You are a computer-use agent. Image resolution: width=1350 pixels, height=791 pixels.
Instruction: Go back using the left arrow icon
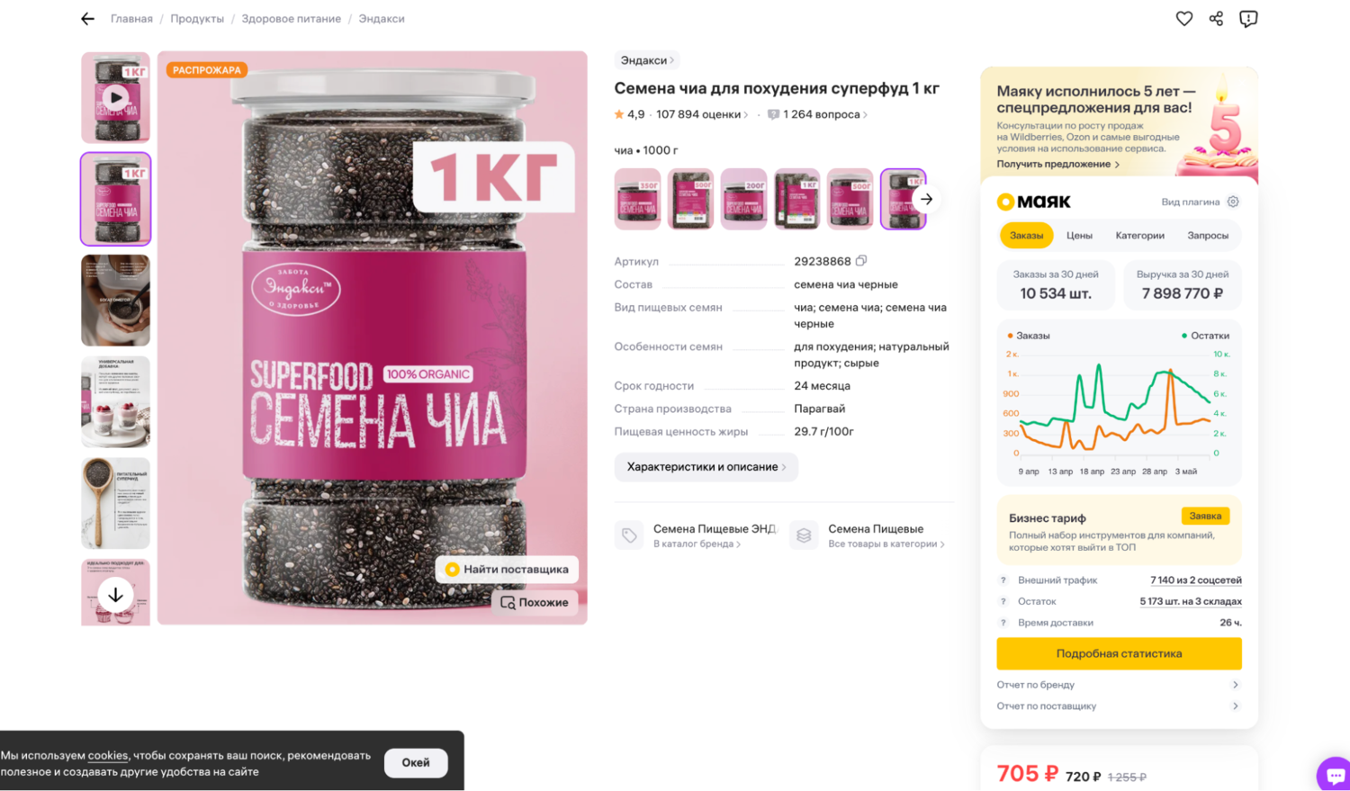click(x=87, y=19)
